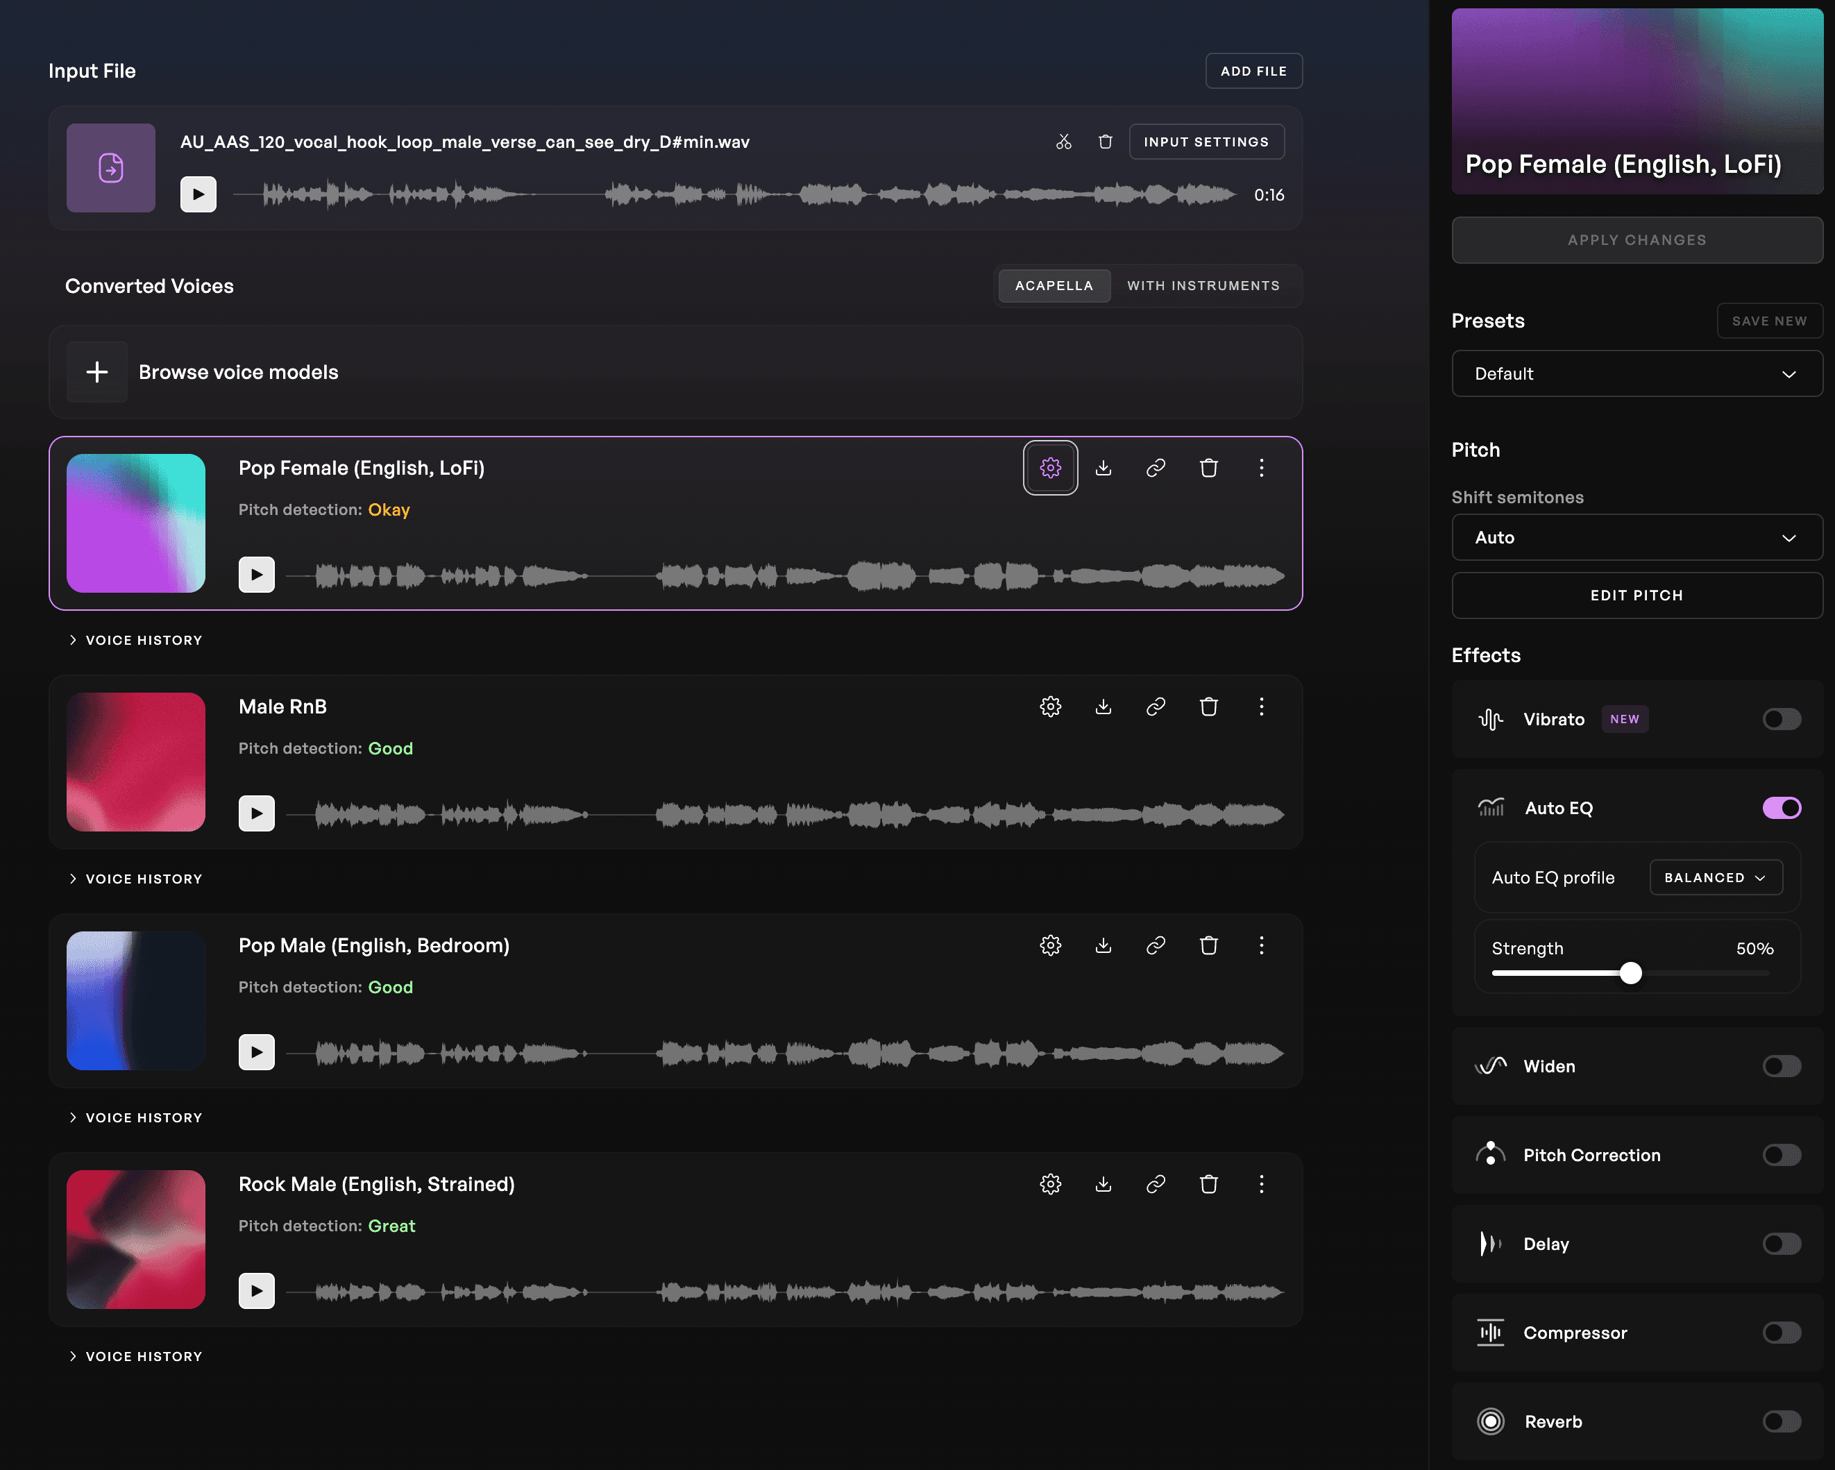Open settings gear for Pop Male (English, Bedroom)
This screenshot has width=1835, height=1470.
tap(1050, 945)
